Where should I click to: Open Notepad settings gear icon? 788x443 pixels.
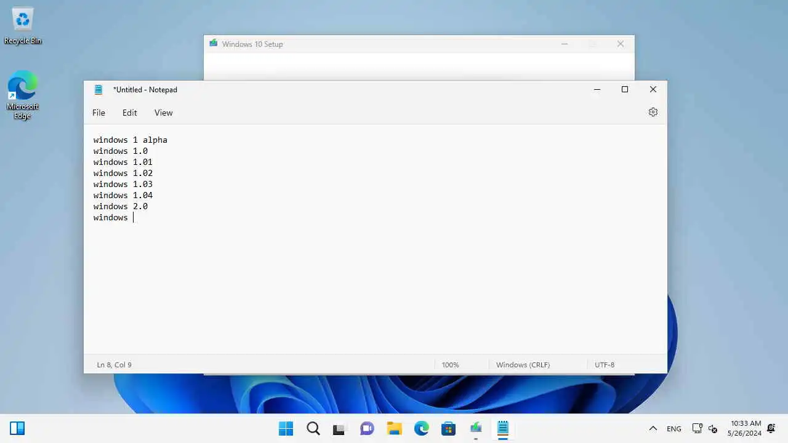point(653,112)
